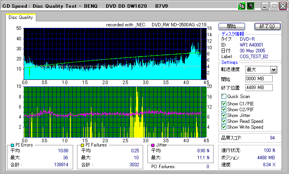The height and width of the screenshot is (174, 289).
Task: Uncheck Show C1/PIE option
Action: (x=224, y=103)
